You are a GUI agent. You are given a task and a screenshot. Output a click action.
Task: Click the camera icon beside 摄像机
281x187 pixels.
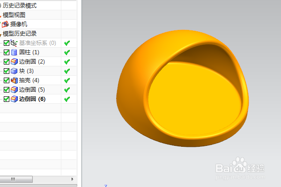[x=5, y=24]
